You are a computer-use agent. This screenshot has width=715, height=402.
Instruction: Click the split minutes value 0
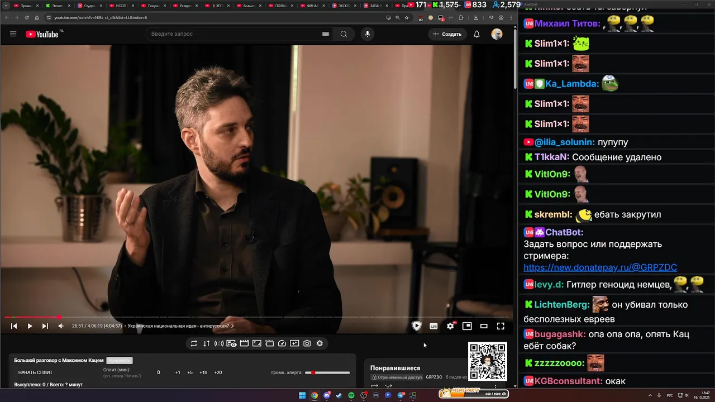158,372
